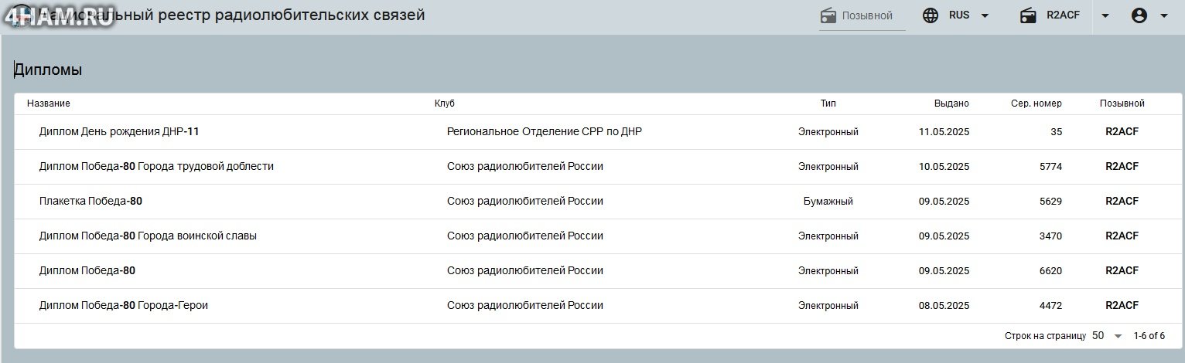Click the radio icon beside R2ACF
This screenshot has height=363, width=1185.
pyautogui.click(x=1028, y=15)
